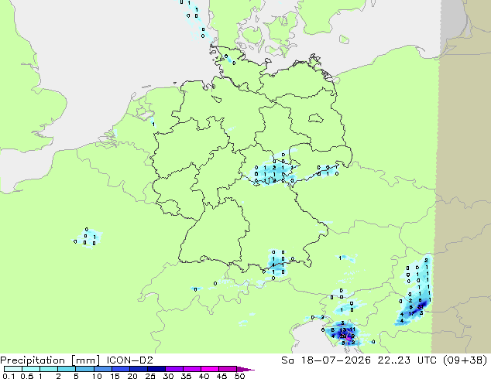
Task: Click the '22..23 UTC' time label
Action: point(409,360)
